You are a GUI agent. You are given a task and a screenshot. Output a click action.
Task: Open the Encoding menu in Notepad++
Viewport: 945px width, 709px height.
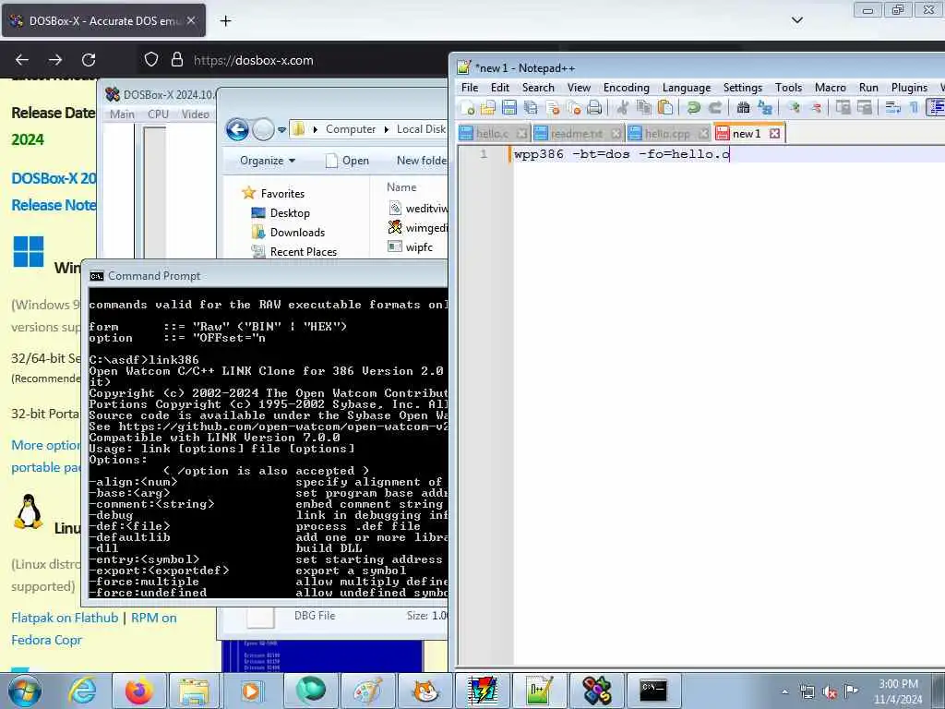tap(627, 88)
